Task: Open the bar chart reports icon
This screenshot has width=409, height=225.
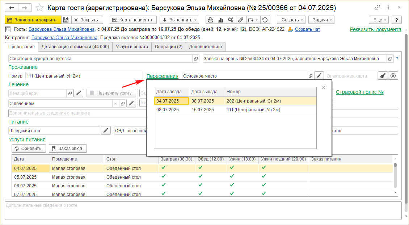Action: [x=220, y=20]
